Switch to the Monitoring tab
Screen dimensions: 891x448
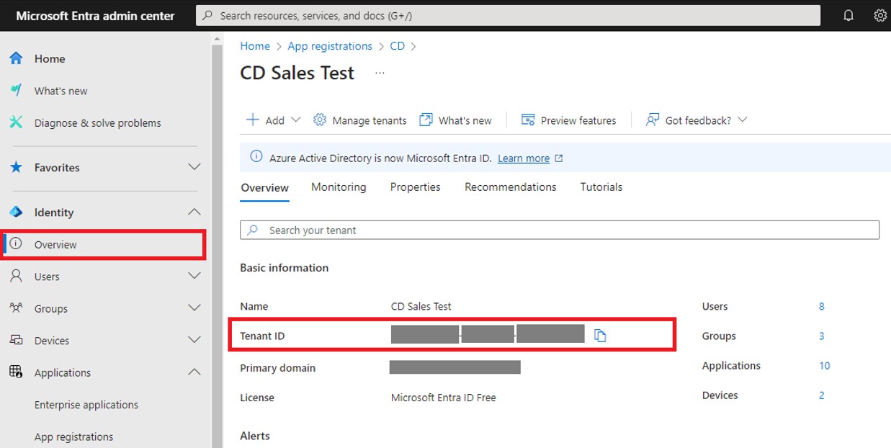coord(339,187)
